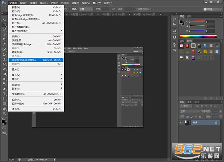Choose 存储为(A) from the File menu

point(36,52)
